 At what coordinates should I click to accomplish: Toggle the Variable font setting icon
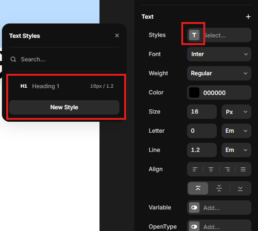click(x=194, y=208)
